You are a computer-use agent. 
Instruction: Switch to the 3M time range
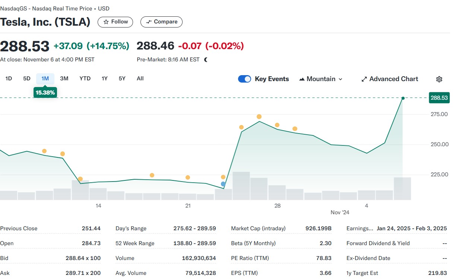pyautogui.click(x=64, y=78)
